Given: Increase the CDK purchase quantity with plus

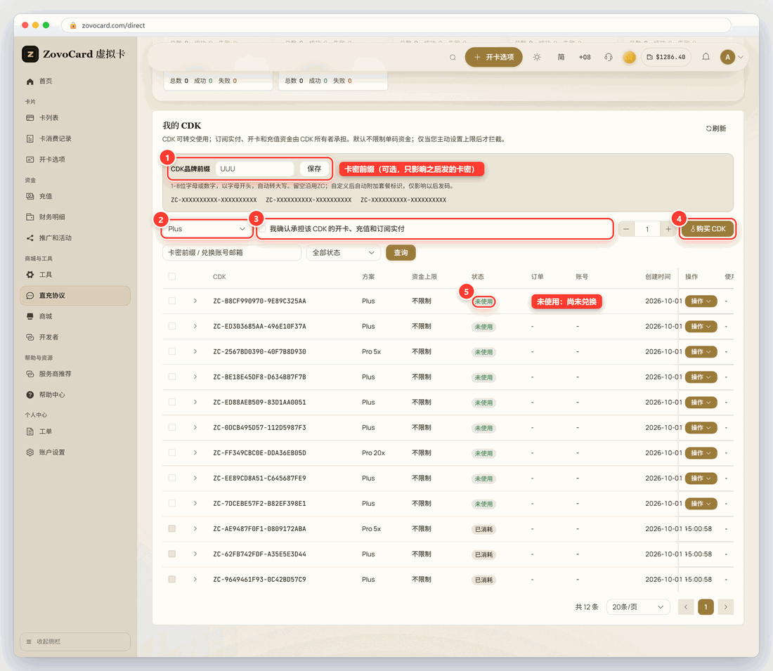Looking at the screenshot, I should click(668, 229).
